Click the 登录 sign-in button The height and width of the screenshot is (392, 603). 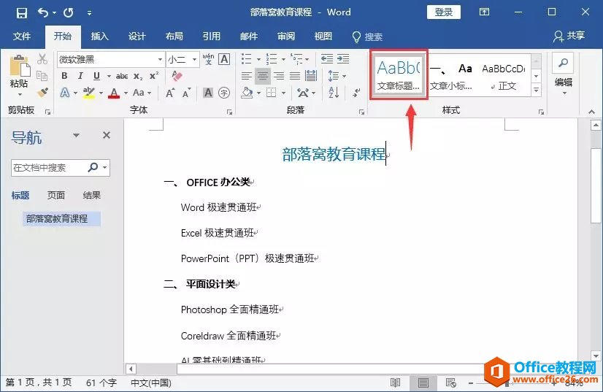444,12
